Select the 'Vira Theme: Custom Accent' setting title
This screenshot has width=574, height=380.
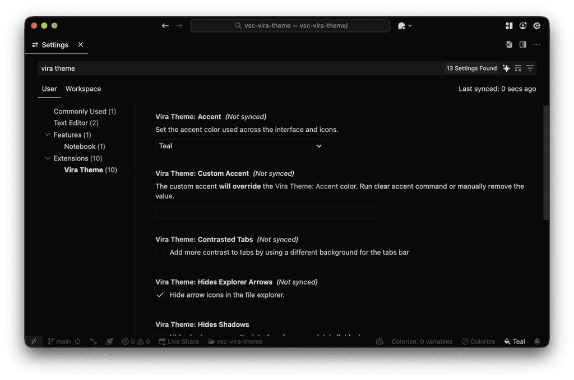coord(202,173)
